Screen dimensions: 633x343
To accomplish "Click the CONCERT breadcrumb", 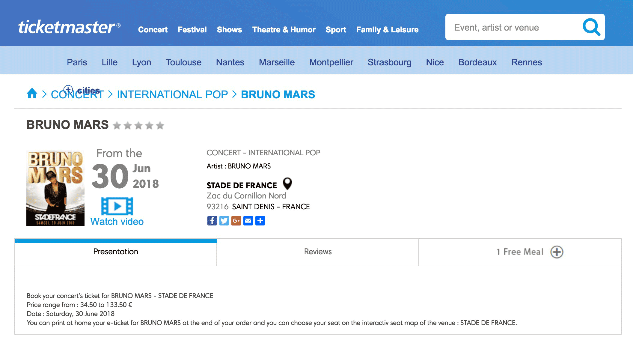I will pyautogui.click(x=77, y=95).
